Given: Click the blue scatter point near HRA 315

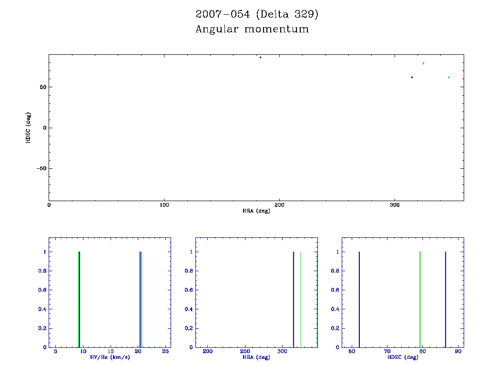Looking at the screenshot, I should click(x=412, y=77).
